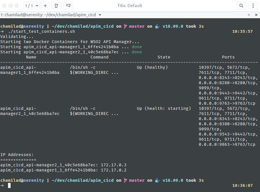Open the Tilix options menu via three-dot icon
The width and height of the screenshot is (260, 192).
click(x=253, y=5)
